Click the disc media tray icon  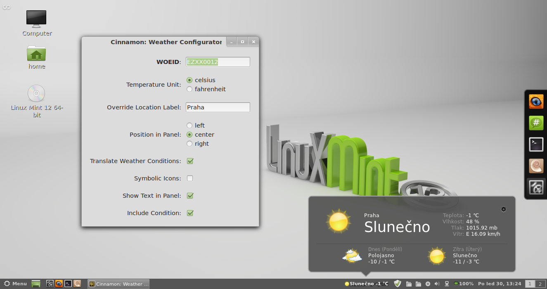(x=428, y=284)
